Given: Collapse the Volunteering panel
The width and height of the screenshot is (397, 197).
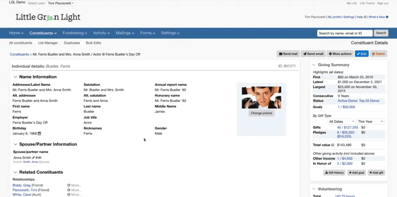Looking at the screenshot, I should click(x=314, y=189).
